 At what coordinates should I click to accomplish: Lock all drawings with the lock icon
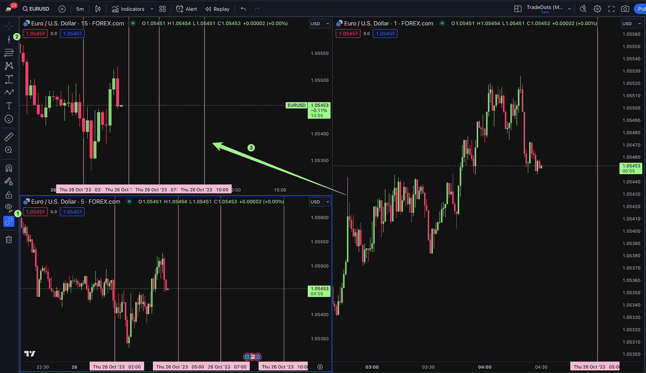tap(8, 195)
